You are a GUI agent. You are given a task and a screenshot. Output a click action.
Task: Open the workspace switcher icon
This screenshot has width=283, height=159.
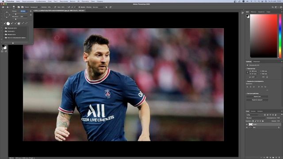[x=276, y=7]
